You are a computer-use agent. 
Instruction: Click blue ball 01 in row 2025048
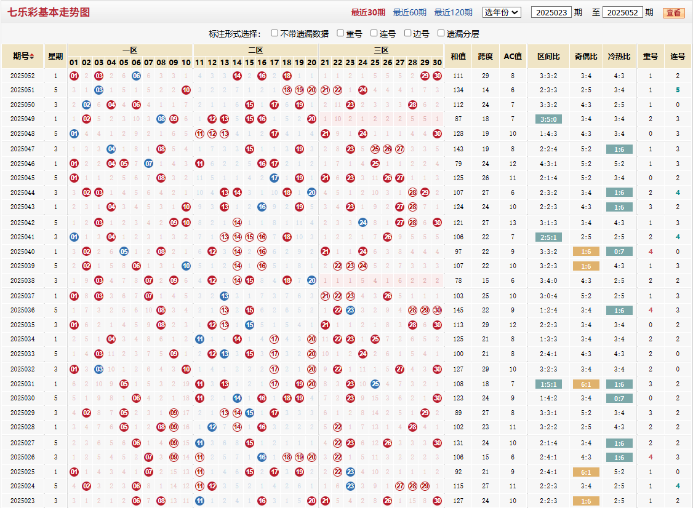click(74, 134)
